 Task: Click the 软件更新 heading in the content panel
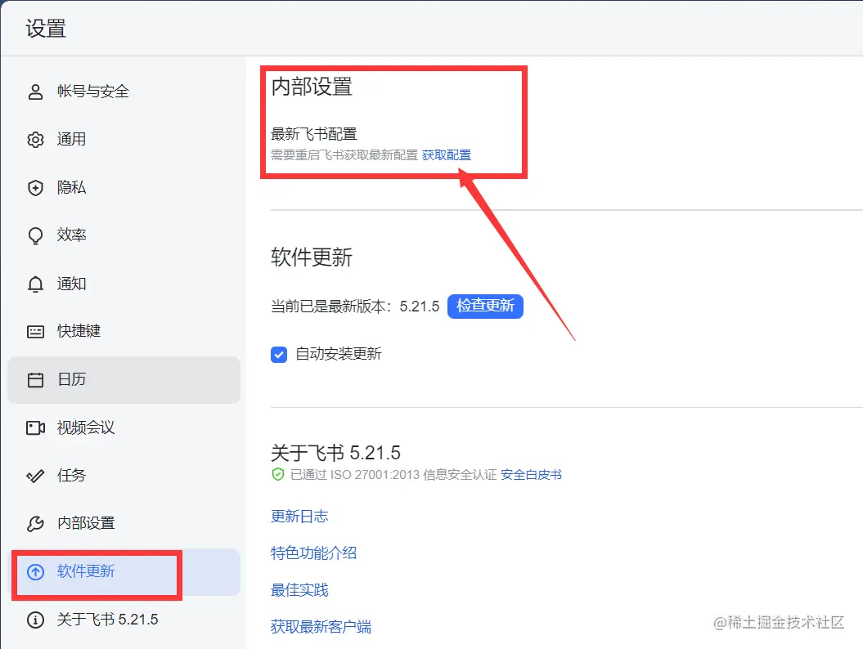(x=312, y=257)
